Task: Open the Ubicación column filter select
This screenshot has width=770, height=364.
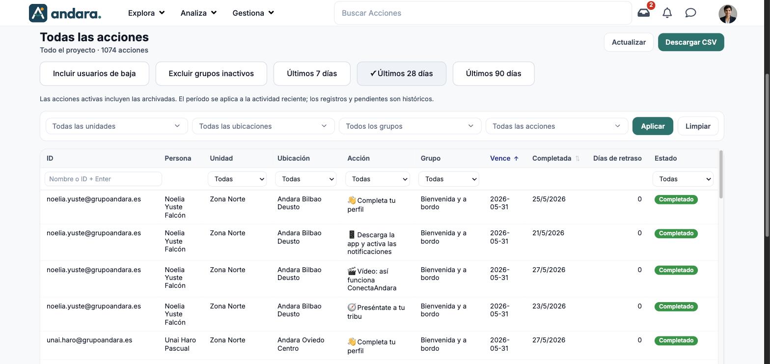Action: [305, 179]
